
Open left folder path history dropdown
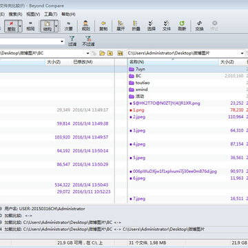pos(87,53)
